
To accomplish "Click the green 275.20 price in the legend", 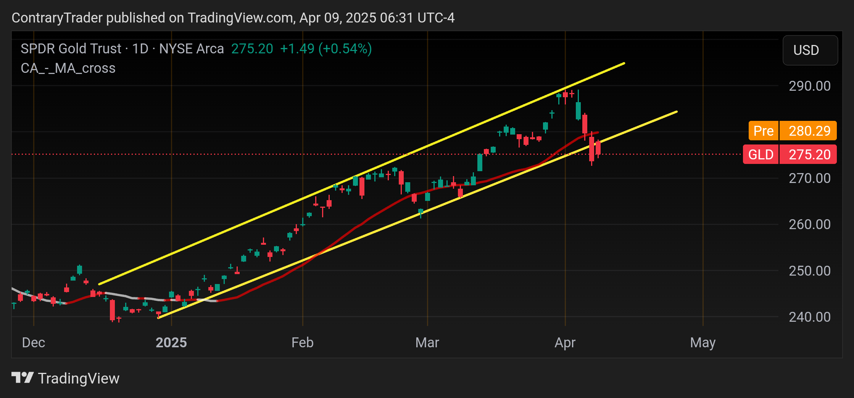I will tap(252, 49).
